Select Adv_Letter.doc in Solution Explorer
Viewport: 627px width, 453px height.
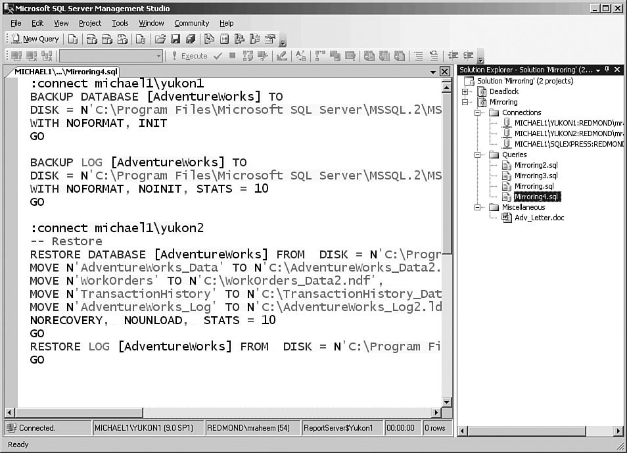point(539,218)
